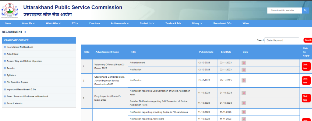
Task: Click the S.No column header
Action: (87, 52)
